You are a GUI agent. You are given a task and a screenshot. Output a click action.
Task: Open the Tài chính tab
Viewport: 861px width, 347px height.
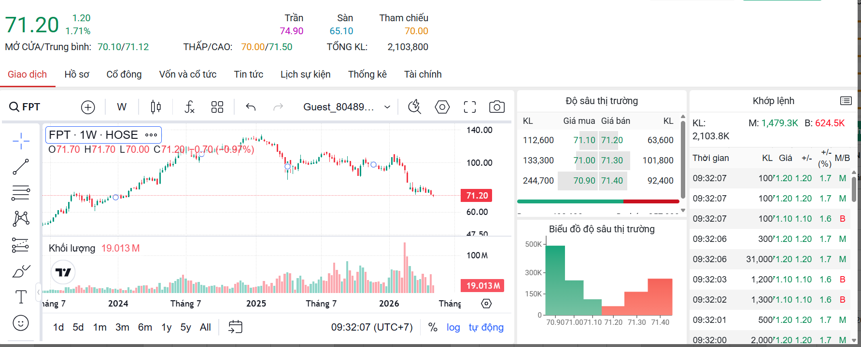(x=423, y=74)
